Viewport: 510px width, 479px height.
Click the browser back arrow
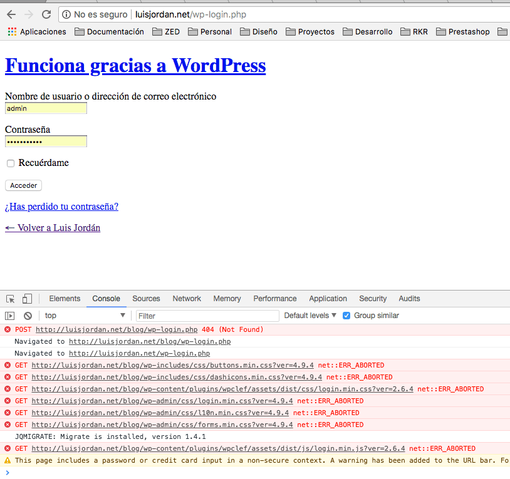tap(11, 14)
